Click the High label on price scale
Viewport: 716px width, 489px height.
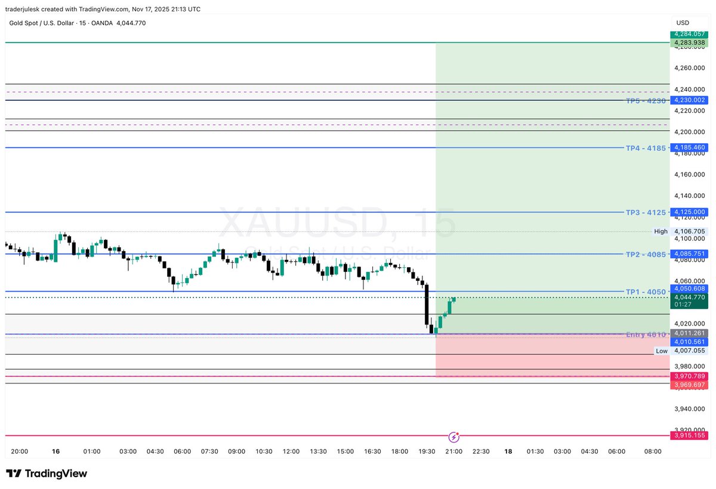[x=661, y=231]
